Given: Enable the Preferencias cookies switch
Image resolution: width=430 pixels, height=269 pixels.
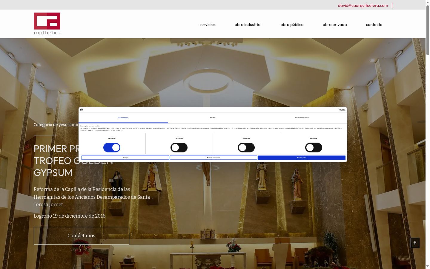Looking at the screenshot, I should 179,147.
